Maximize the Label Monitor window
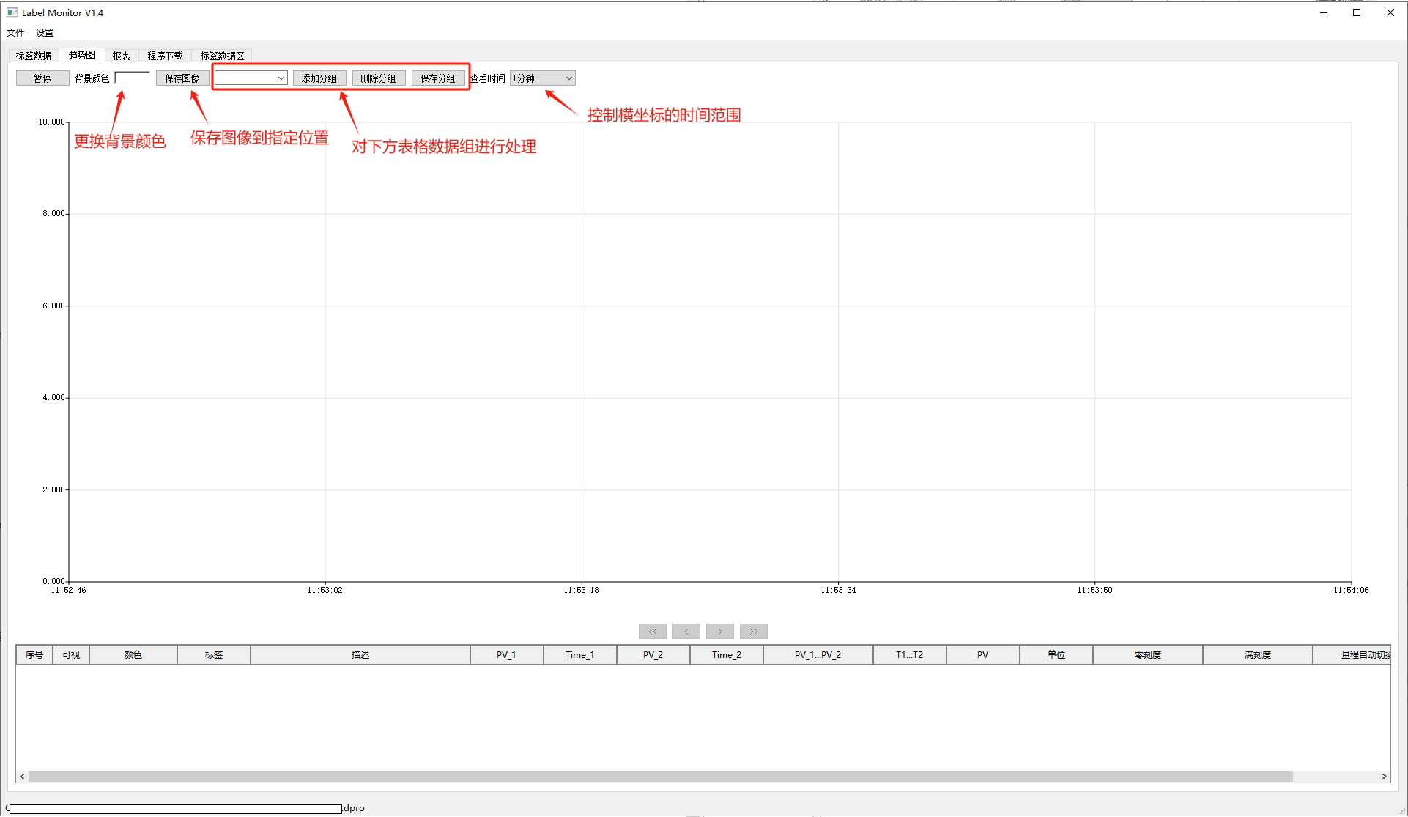The image size is (1408, 817). (1357, 12)
